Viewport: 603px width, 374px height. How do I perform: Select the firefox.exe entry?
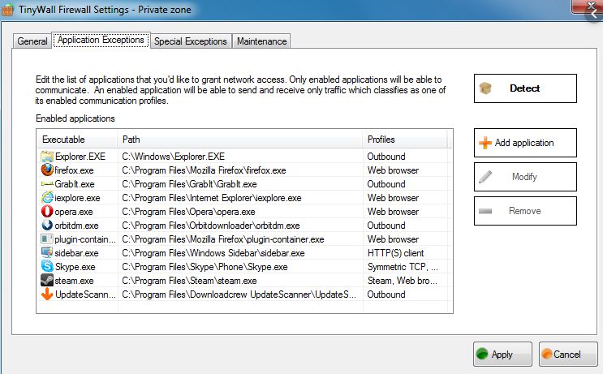[x=74, y=170]
